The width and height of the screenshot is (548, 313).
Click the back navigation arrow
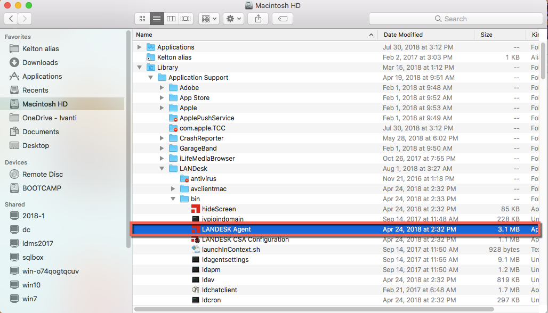tap(11, 18)
